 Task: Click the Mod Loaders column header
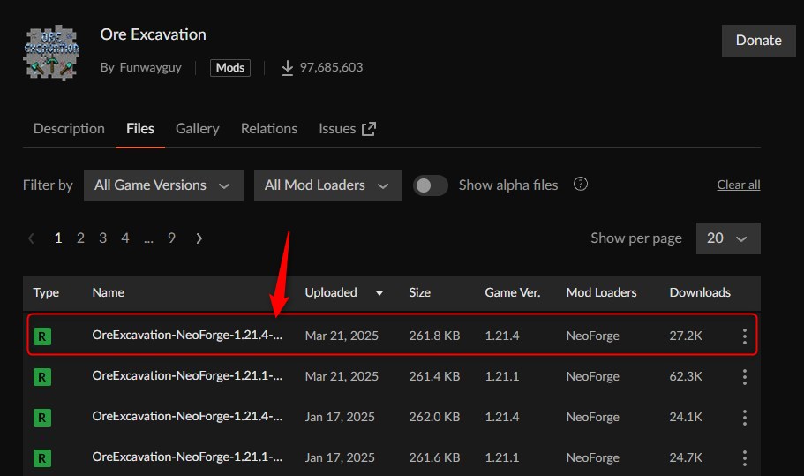pos(602,293)
